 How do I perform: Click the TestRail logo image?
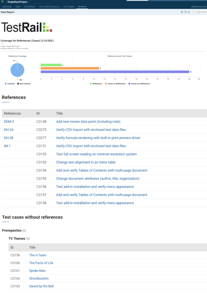pos(27,27)
